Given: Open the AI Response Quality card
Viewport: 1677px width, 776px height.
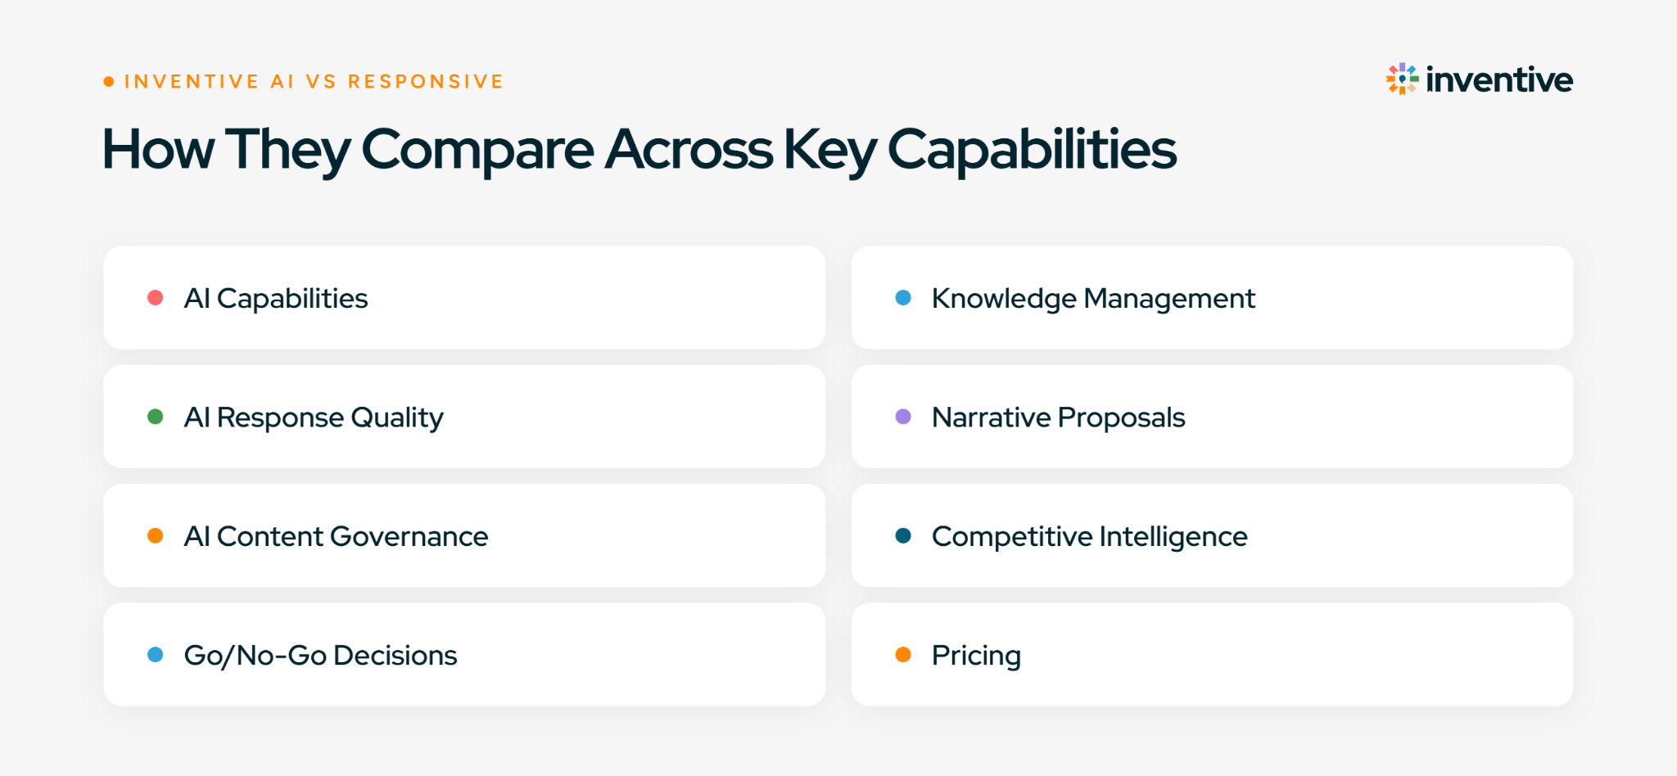Looking at the screenshot, I should [x=464, y=417].
